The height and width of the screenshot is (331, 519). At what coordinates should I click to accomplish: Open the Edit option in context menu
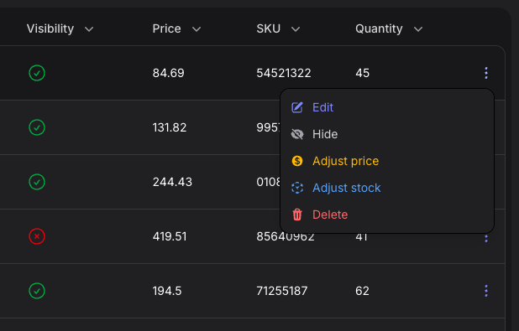[x=387, y=107]
